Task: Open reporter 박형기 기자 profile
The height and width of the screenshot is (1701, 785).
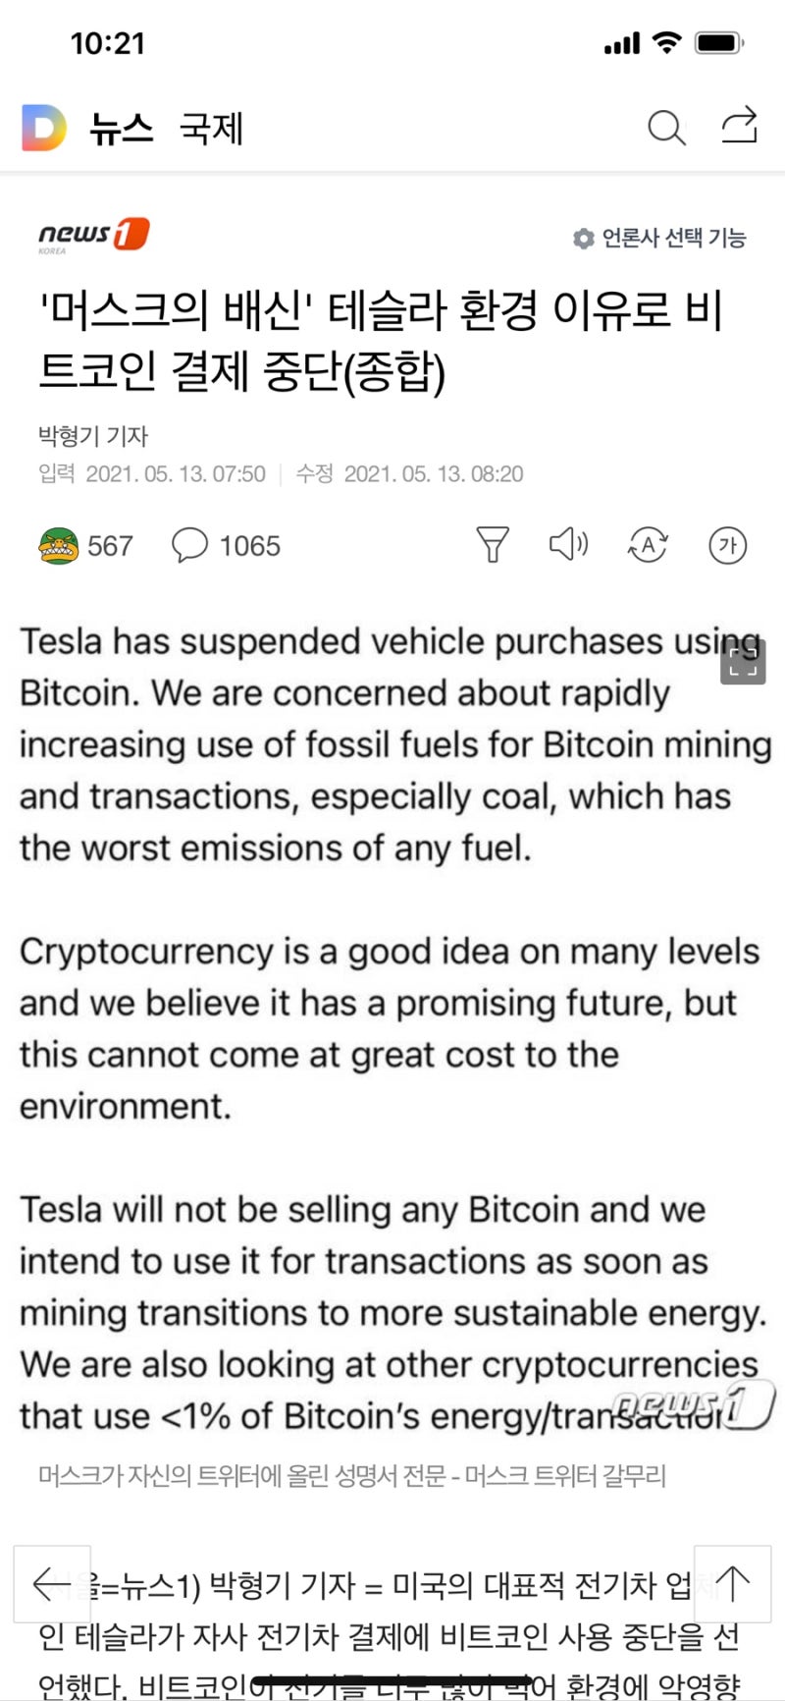Action: click(x=93, y=435)
